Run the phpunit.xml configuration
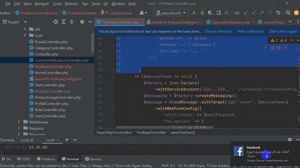Image resolution: width=300 pixels, height=168 pixels. pos(194,13)
